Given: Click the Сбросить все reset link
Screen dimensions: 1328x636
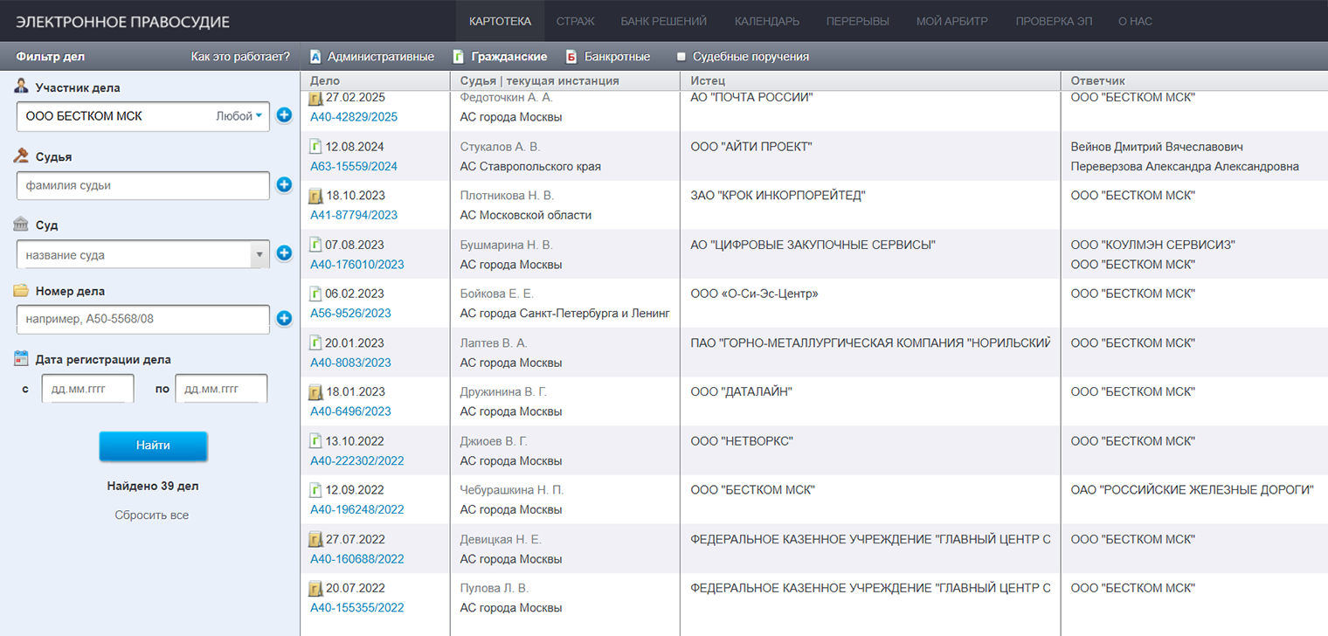Looking at the screenshot, I should pyautogui.click(x=152, y=515).
